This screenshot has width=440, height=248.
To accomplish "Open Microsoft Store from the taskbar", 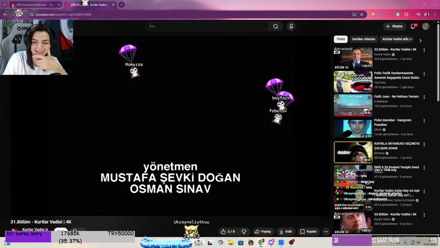I will [x=241, y=243].
